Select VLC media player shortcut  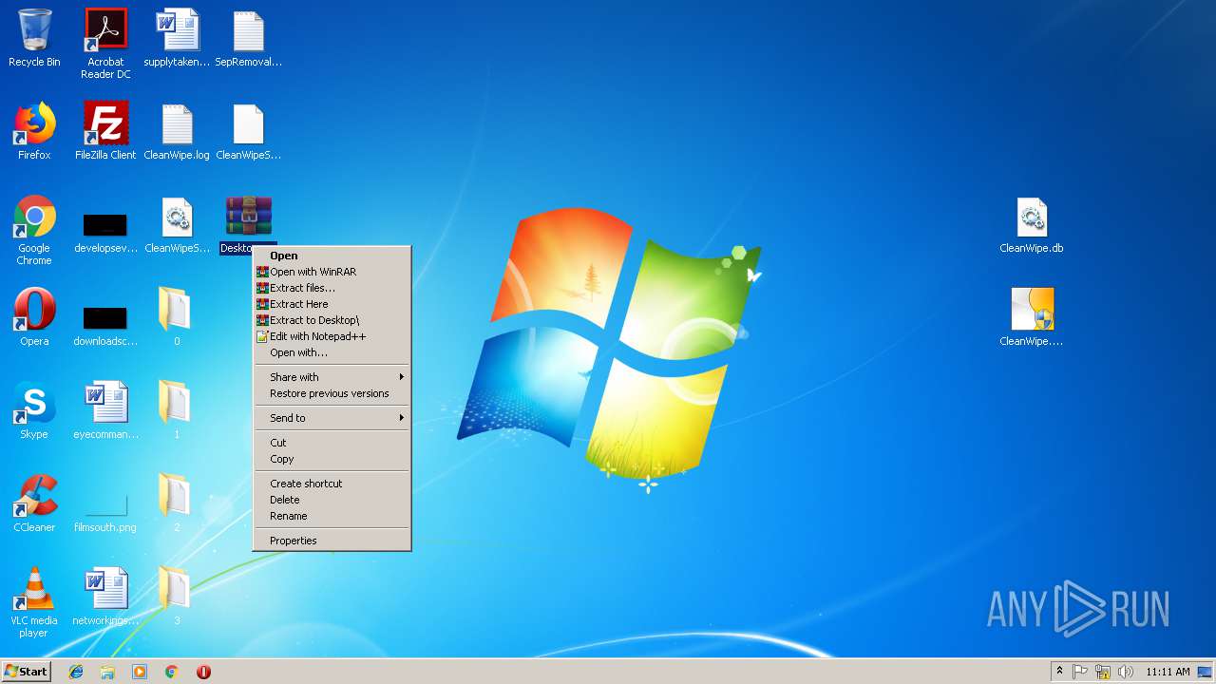click(x=34, y=602)
